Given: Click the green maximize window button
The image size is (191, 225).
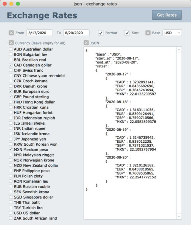Looking at the screenshot, I should 18,4.
